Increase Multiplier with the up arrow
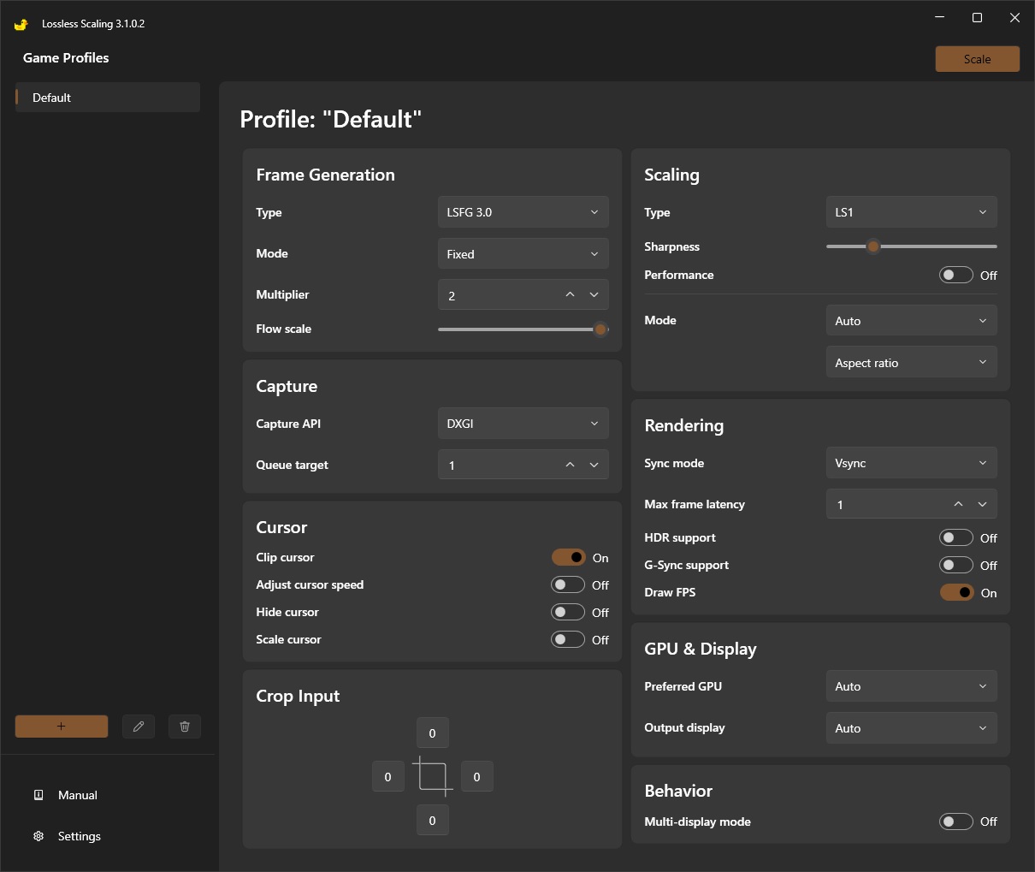The image size is (1035, 872). (x=571, y=294)
